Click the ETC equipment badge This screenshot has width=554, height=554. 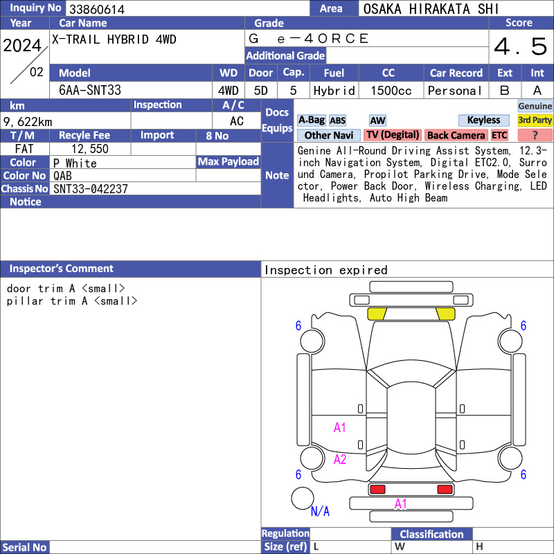499,135
